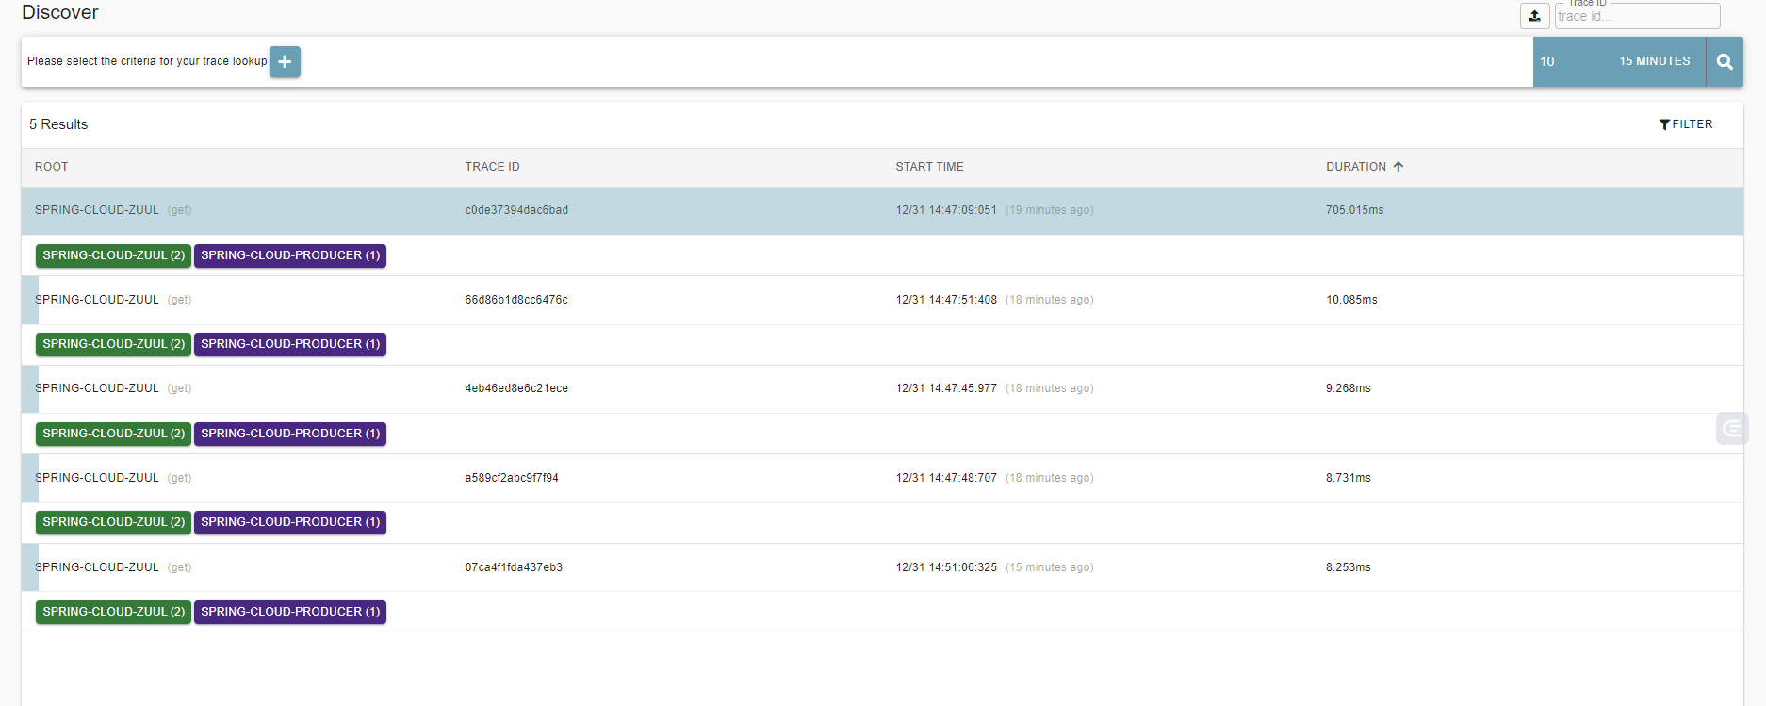Click the TRACE ID column header
The width and height of the screenshot is (1766, 706).
(492, 167)
